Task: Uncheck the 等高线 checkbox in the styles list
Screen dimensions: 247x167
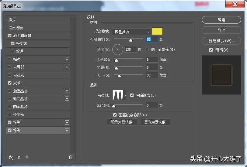Action: (13, 43)
